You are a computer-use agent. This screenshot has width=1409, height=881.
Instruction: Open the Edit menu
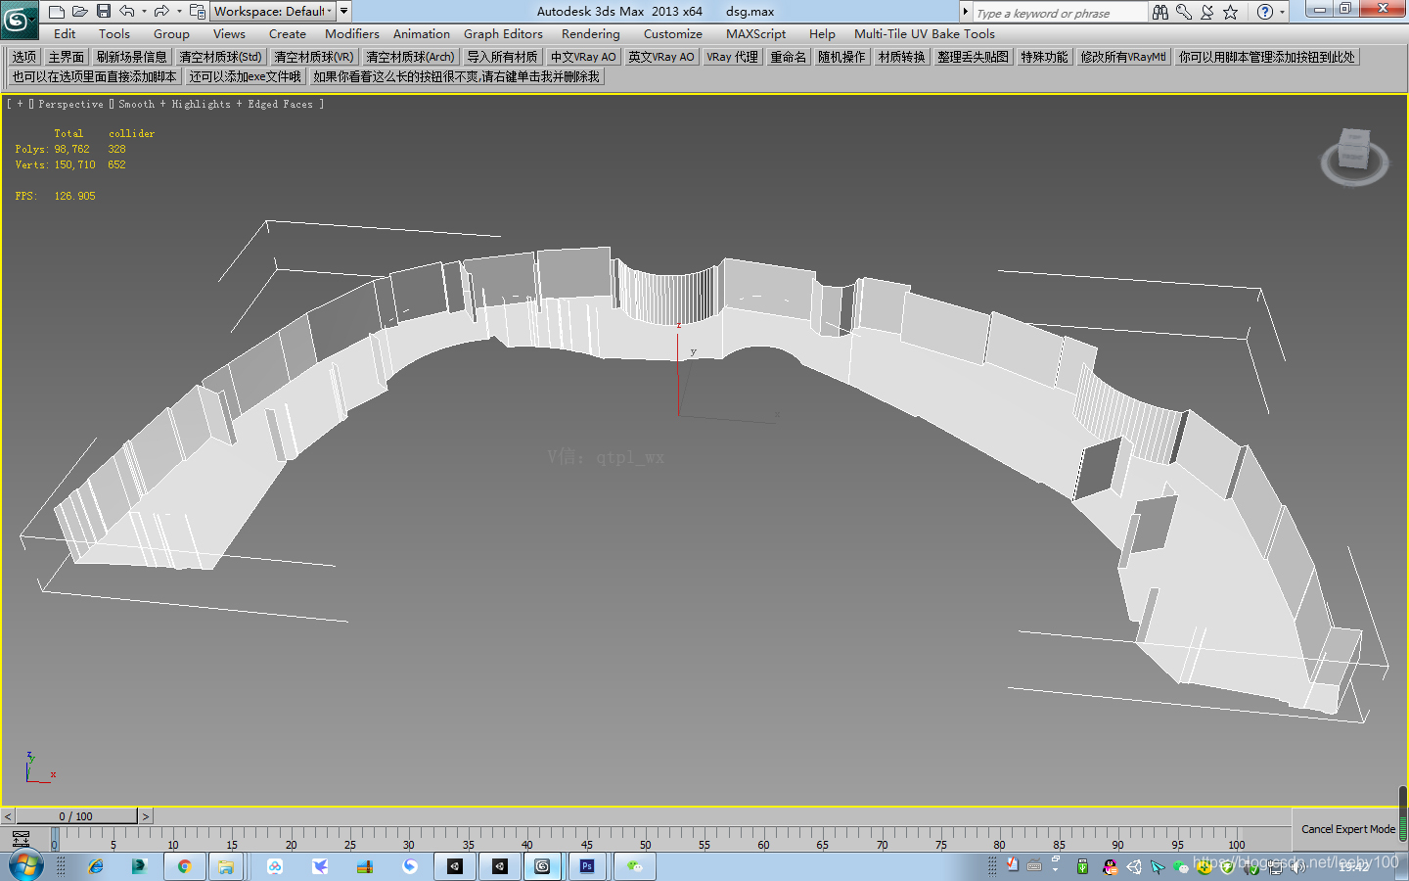point(65,34)
